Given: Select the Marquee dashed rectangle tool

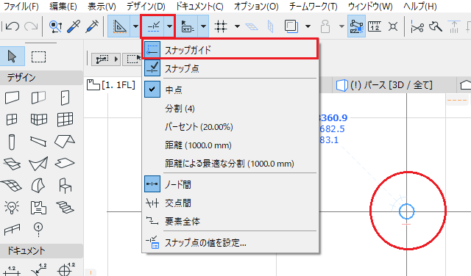Looking at the screenshot, I should tap(38, 57).
